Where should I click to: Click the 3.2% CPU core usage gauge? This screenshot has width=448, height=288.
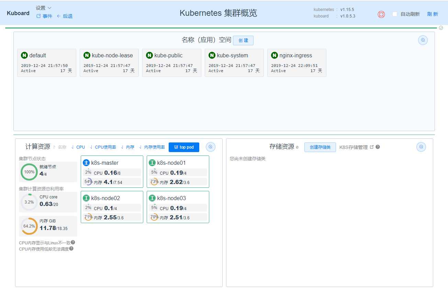click(29, 202)
